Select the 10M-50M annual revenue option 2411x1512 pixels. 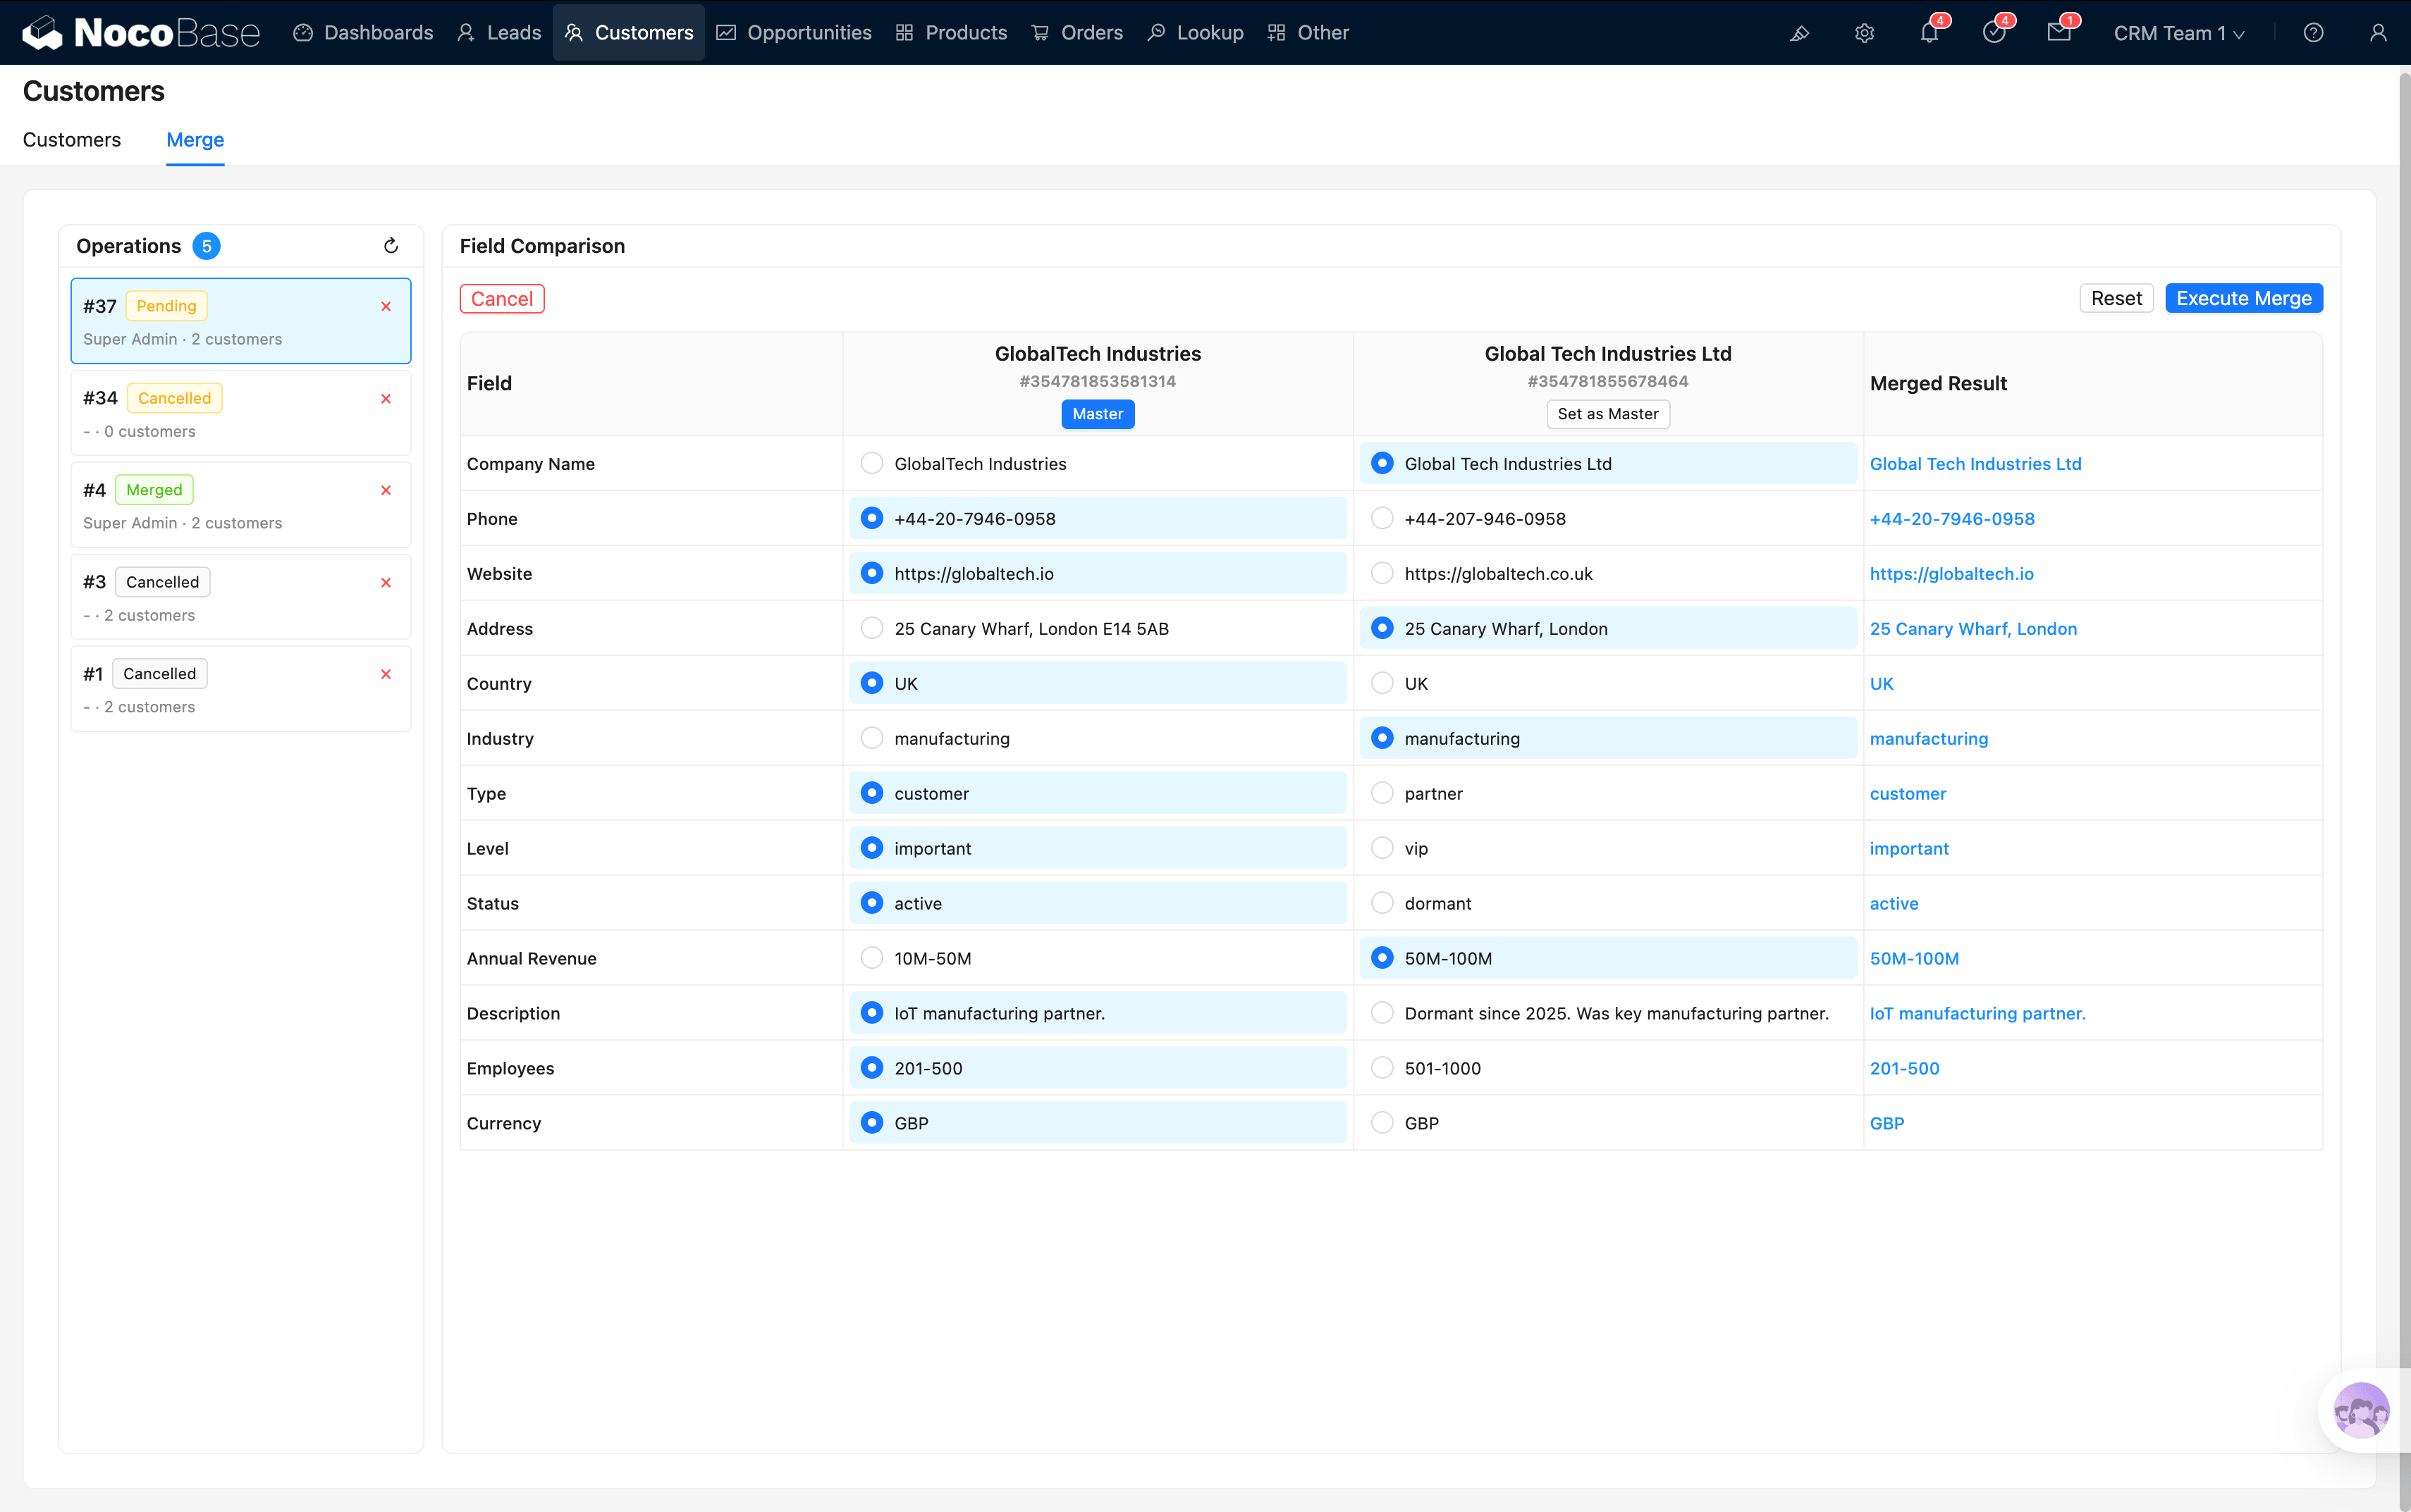click(x=872, y=958)
